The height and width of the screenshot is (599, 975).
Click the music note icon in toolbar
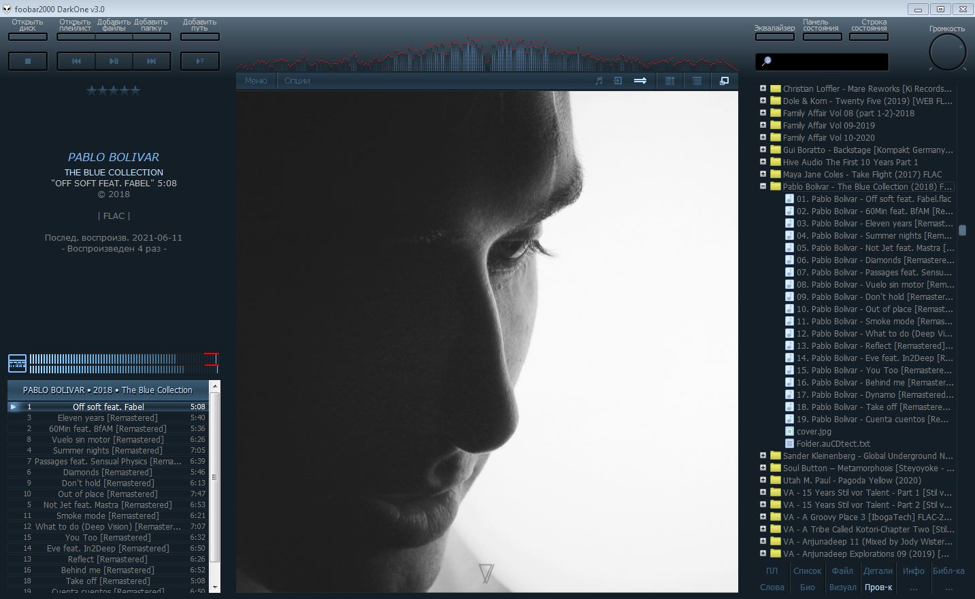click(599, 81)
